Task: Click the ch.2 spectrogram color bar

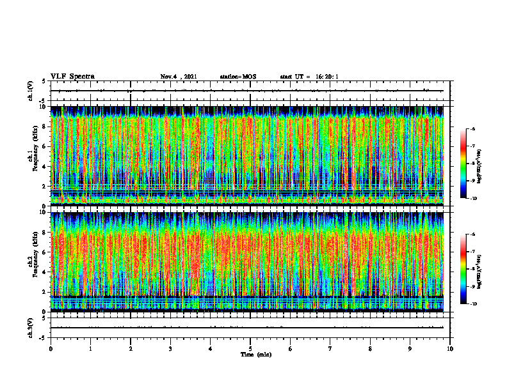Action: click(463, 269)
